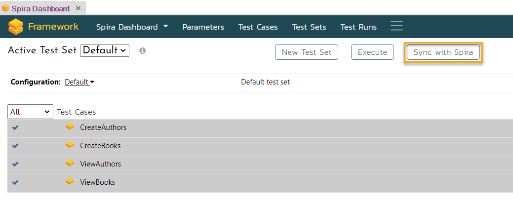
Task: Open the All filter dropdown
Action: coord(30,112)
